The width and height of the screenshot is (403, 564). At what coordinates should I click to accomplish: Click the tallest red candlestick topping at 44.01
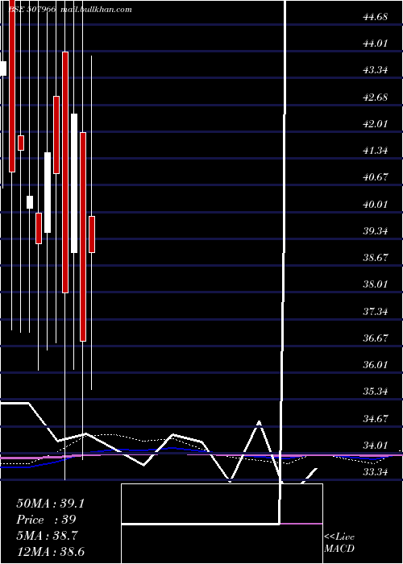click(x=65, y=172)
